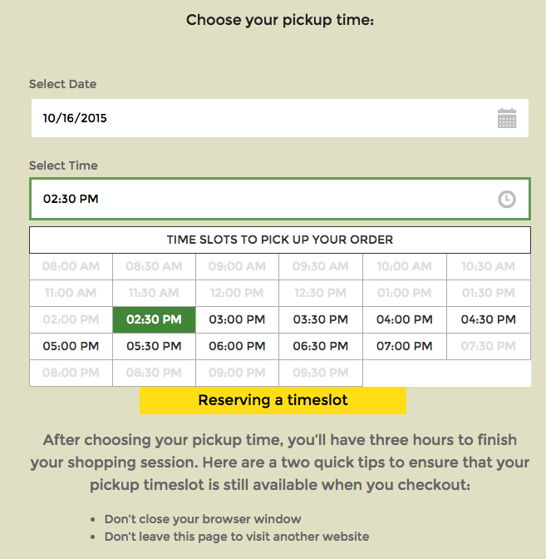Pick the 07:00 PM time slot
The image size is (546, 559).
click(x=405, y=346)
